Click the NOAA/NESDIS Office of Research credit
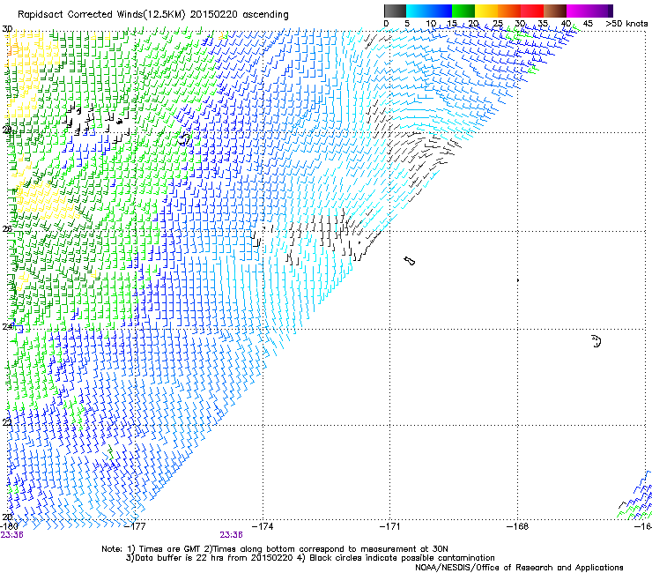 pyautogui.click(x=519, y=568)
